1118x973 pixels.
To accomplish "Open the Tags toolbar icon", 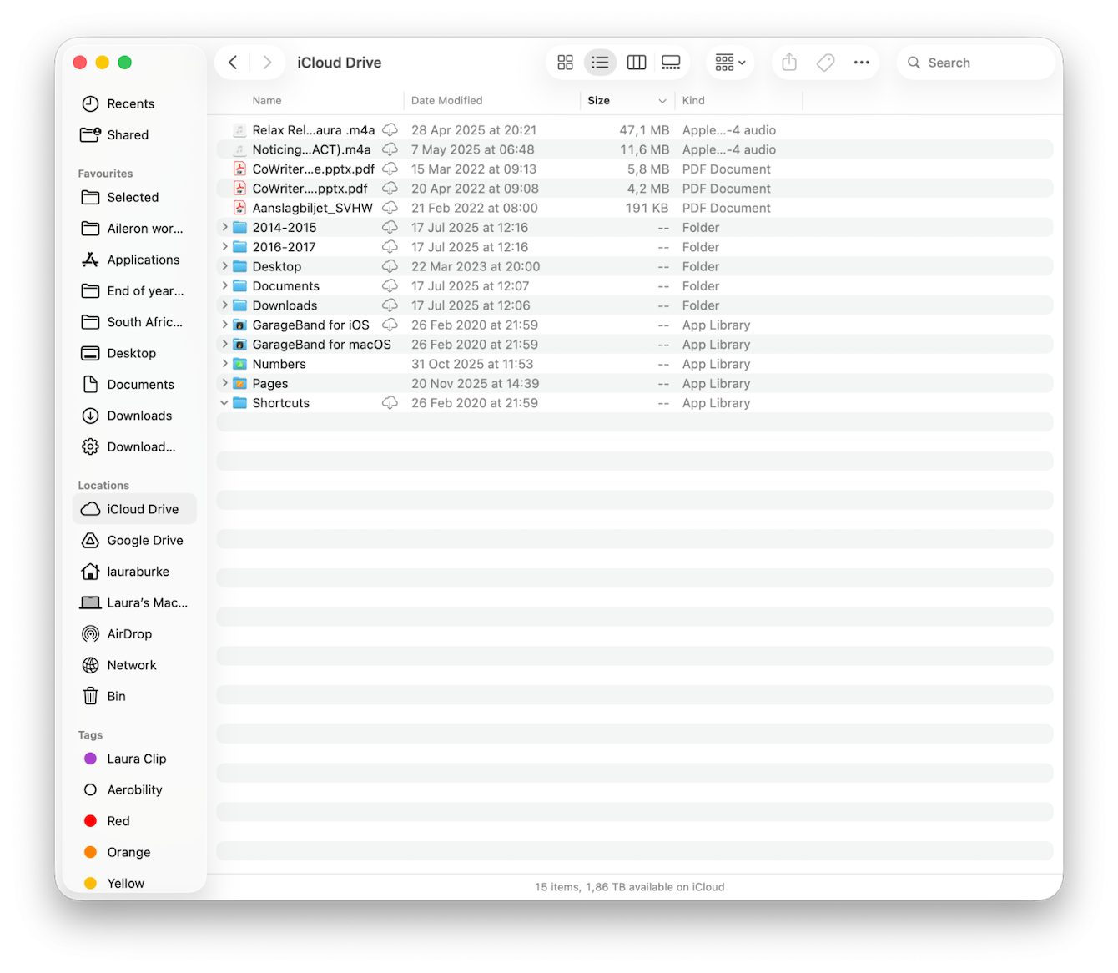I will tap(825, 62).
